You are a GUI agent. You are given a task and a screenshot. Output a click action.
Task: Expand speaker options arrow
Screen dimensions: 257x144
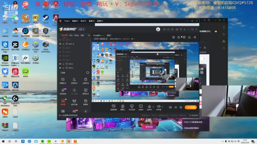[163, 107]
